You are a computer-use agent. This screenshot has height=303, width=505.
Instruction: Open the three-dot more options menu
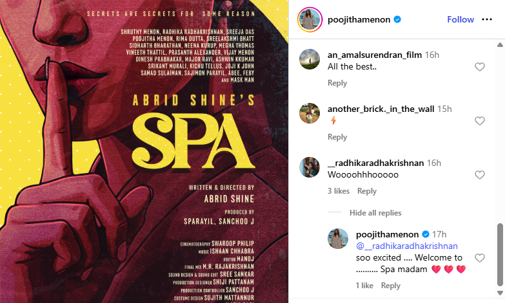487,19
